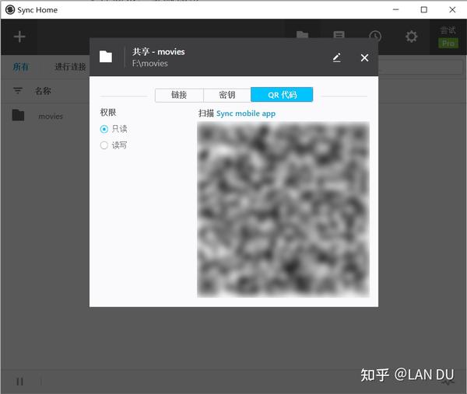
Task: Pause syncing with the pause button
Action: [20, 382]
